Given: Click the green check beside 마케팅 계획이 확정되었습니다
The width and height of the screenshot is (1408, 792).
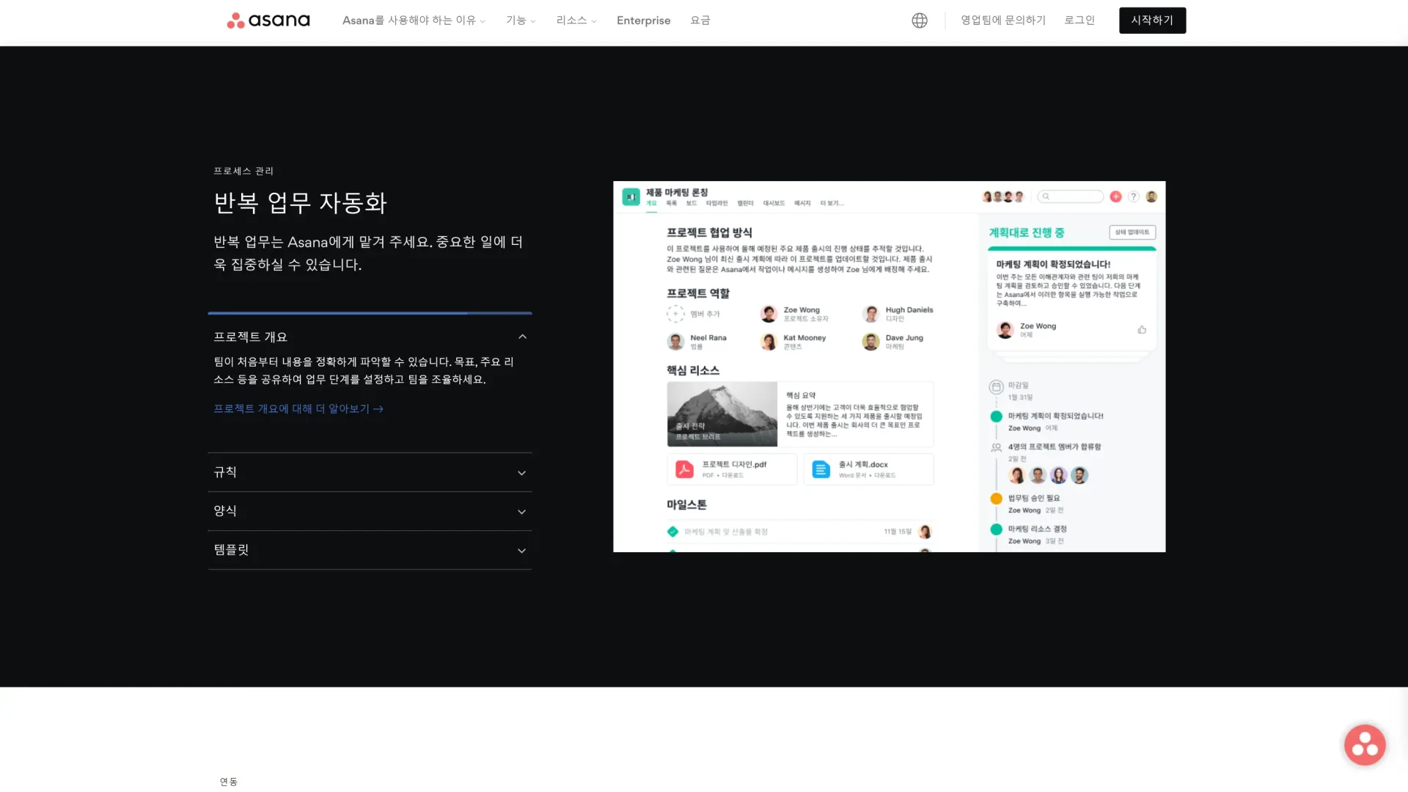Looking at the screenshot, I should [x=995, y=415].
